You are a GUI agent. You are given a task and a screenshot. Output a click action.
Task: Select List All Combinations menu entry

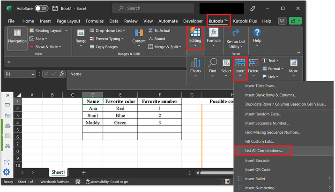(264, 151)
